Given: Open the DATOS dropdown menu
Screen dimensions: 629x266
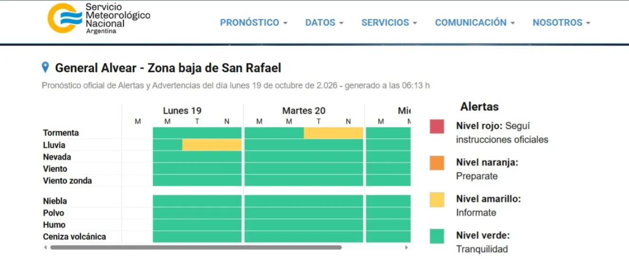Looking at the screenshot, I should click(x=324, y=23).
